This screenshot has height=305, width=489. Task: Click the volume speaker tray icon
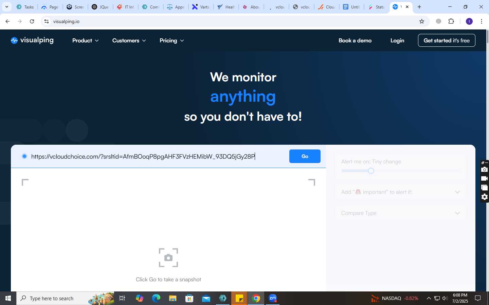tap(445, 298)
